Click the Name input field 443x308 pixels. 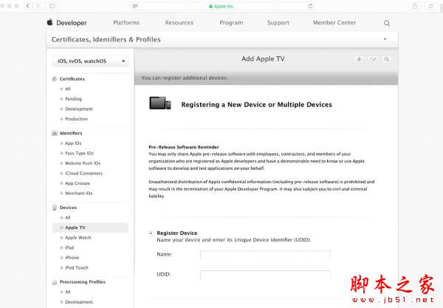click(x=265, y=255)
